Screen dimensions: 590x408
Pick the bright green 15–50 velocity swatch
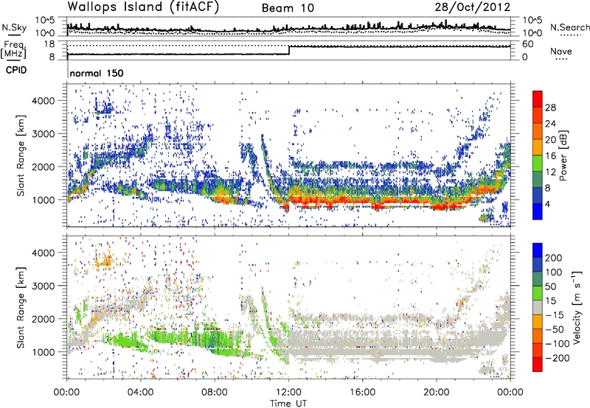pyautogui.click(x=538, y=293)
